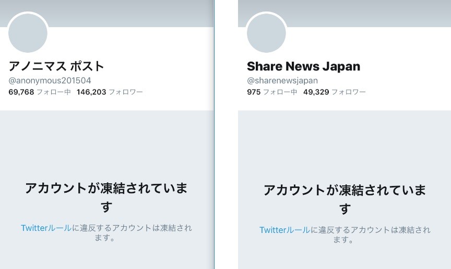The image size is (451, 269).
Task: Open the 975 フォロー中 following list
Action: [272, 92]
